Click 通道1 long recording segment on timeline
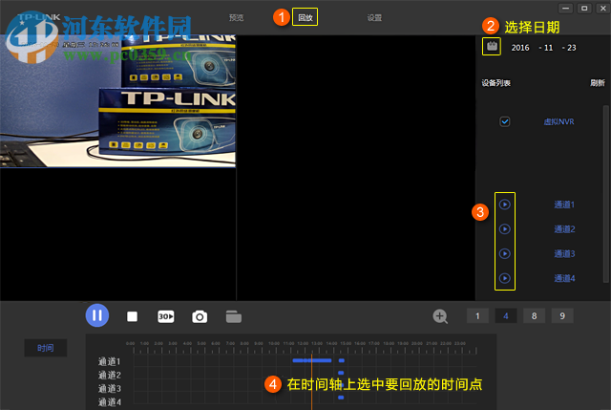The height and width of the screenshot is (410, 611). [x=312, y=360]
